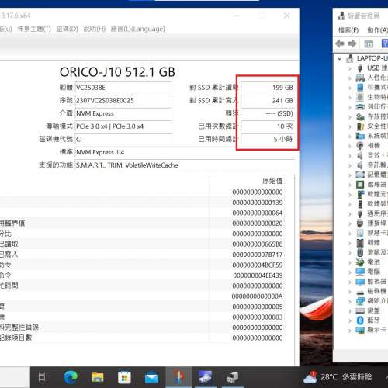Open the 語言(L)(Language) menu

[137, 29]
